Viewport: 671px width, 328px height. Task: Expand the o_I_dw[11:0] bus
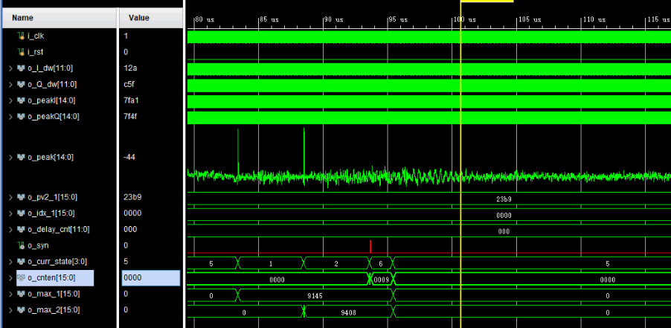(10, 68)
